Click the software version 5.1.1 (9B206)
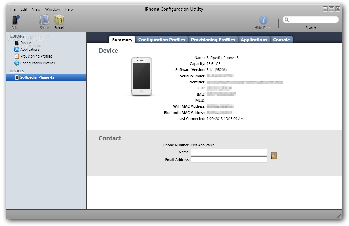Viewport: 349px width, 226px height. point(216,70)
